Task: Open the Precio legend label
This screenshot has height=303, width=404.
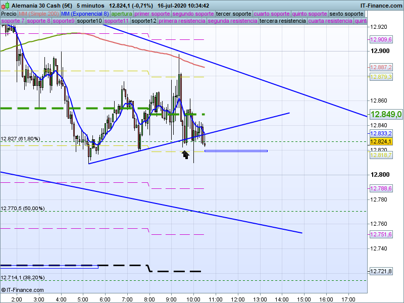Action: (x=9, y=14)
